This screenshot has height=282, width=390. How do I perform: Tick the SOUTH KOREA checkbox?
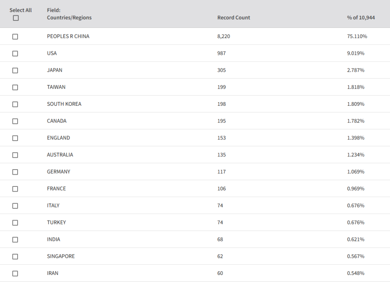(15, 105)
